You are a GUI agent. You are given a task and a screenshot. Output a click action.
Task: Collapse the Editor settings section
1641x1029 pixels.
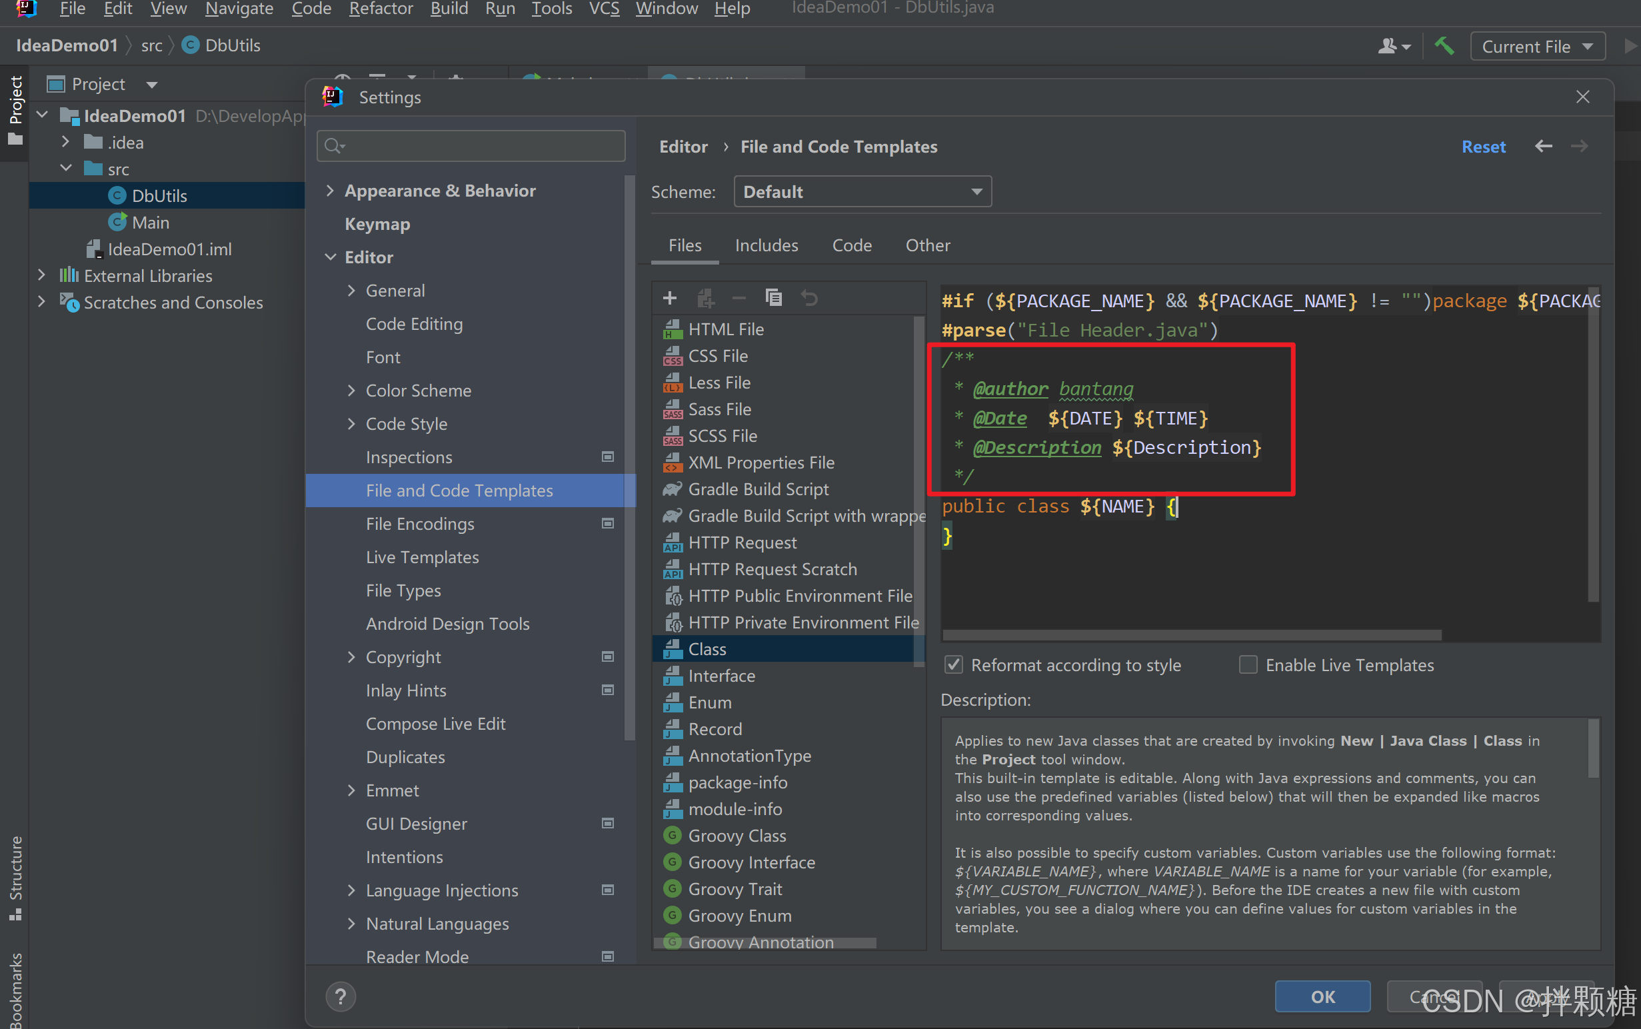click(x=330, y=257)
